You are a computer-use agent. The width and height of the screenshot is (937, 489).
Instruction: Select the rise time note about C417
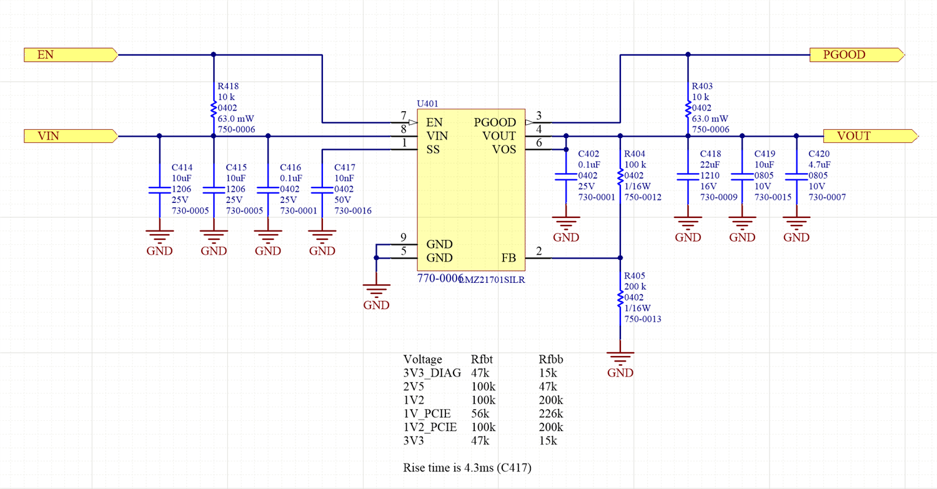point(467,467)
